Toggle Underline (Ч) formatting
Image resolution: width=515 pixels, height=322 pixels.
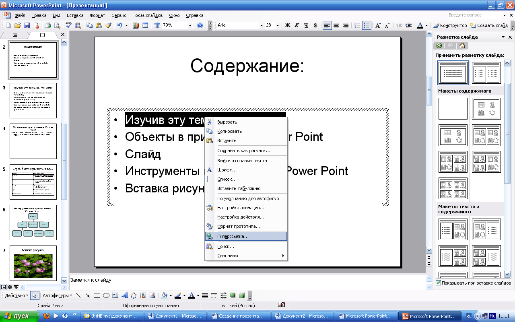point(306,25)
